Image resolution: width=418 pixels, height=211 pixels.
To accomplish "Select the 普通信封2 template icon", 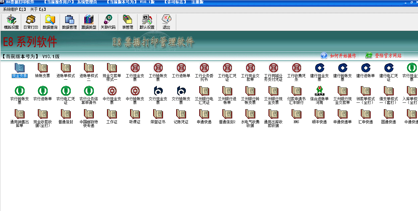I will [x=227, y=117].
